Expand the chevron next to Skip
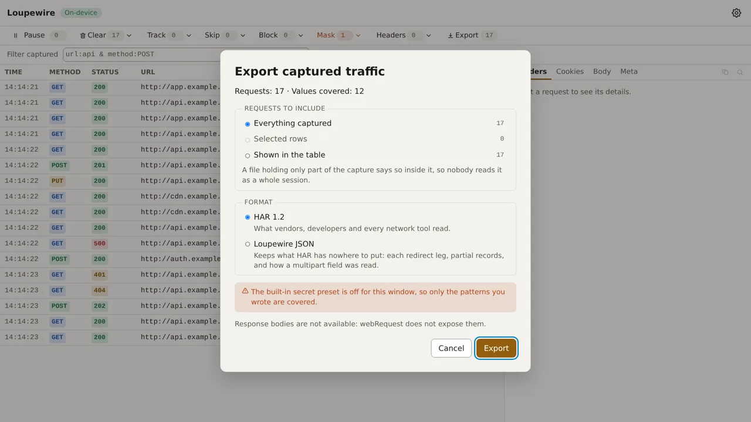This screenshot has height=422, width=751. tap(242, 35)
